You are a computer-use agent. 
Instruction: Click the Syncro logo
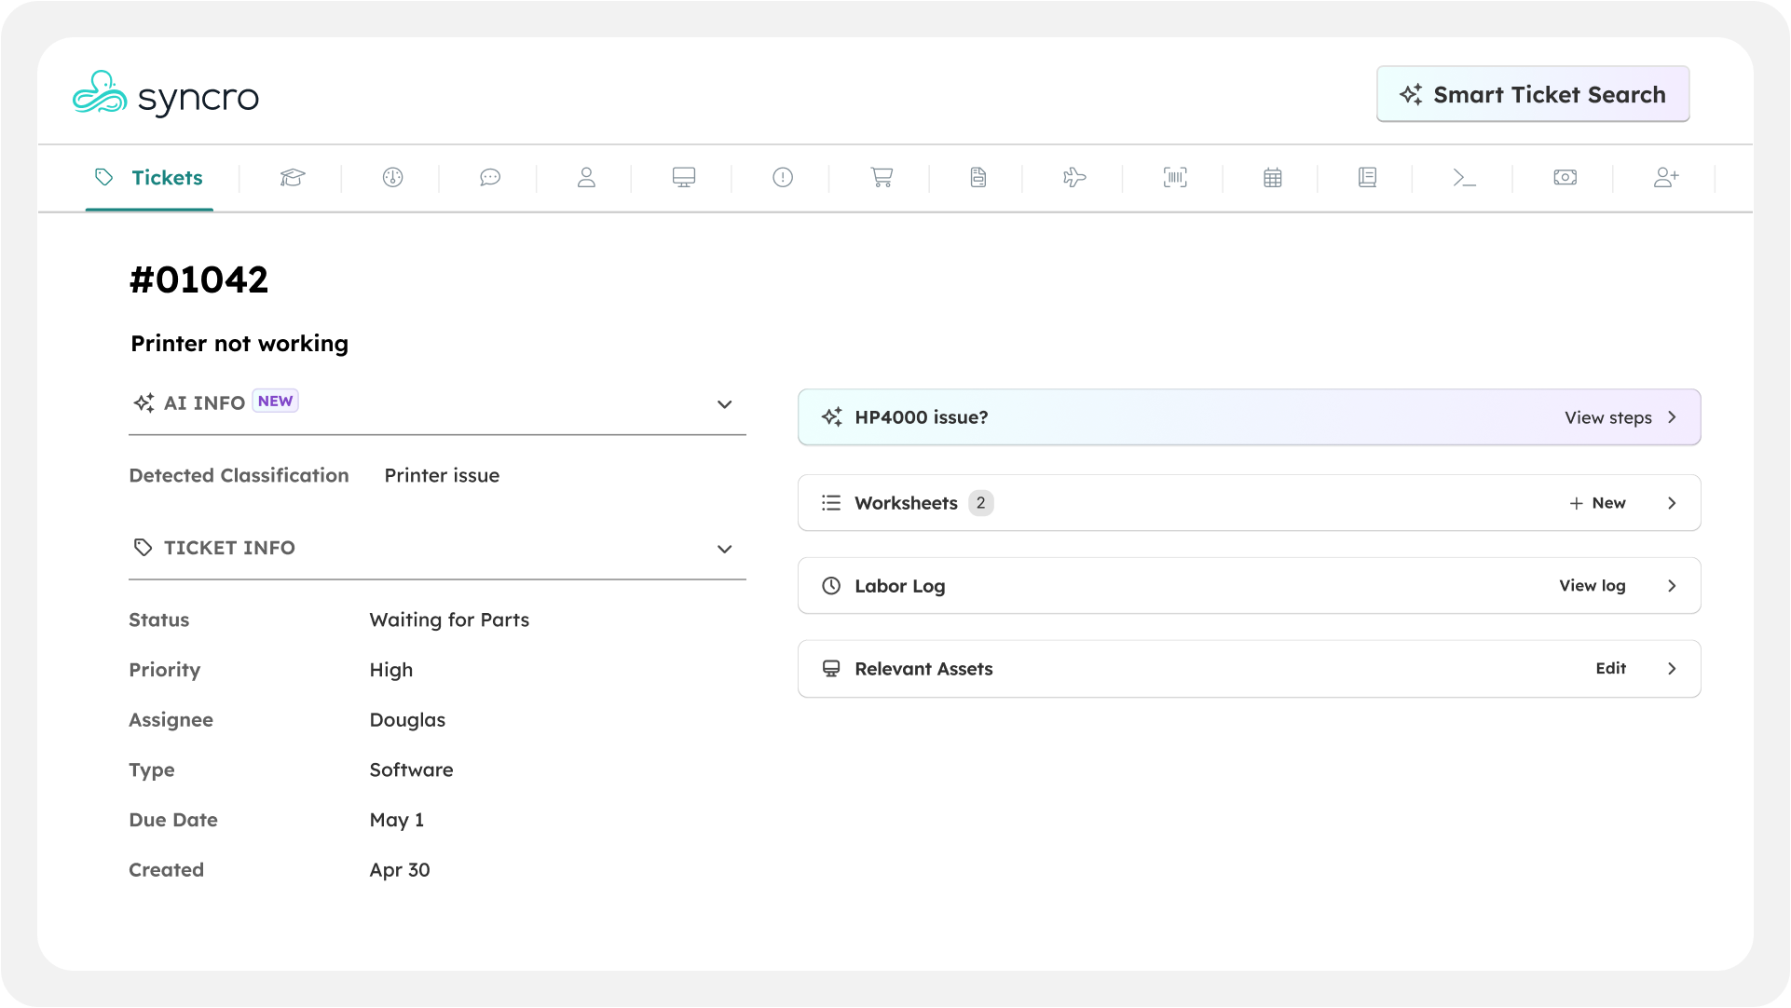click(x=166, y=96)
